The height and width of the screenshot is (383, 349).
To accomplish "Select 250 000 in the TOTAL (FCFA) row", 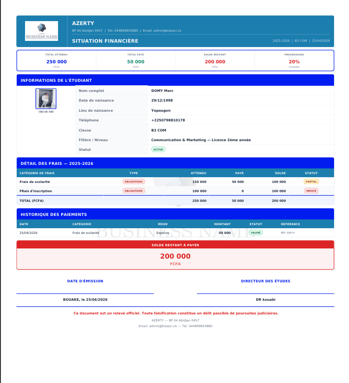I will [x=199, y=201].
